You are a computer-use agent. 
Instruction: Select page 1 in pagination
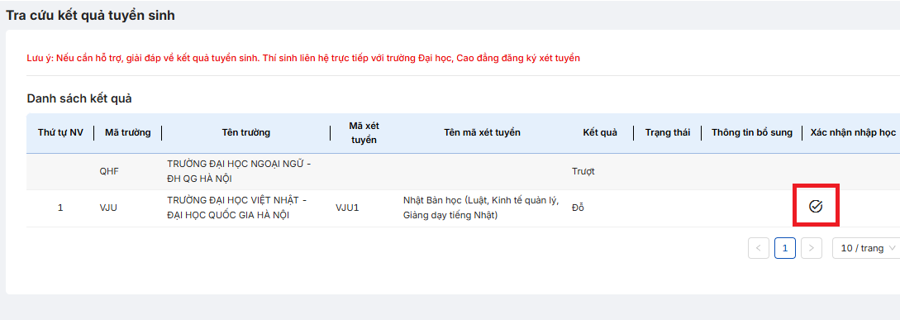click(784, 248)
